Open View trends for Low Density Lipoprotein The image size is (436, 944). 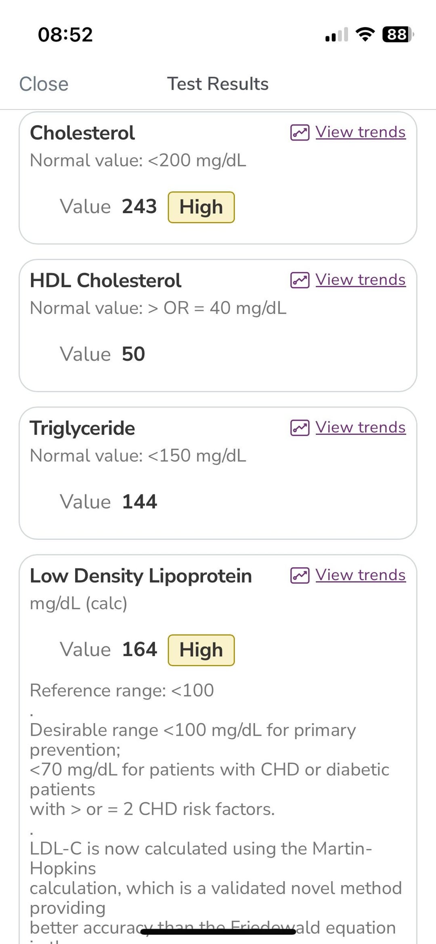(x=360, y=575)
